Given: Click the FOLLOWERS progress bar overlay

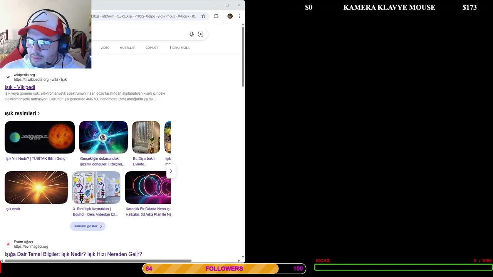Looking at the screenshot, I should pyautogui.click(x=224, y=269).
